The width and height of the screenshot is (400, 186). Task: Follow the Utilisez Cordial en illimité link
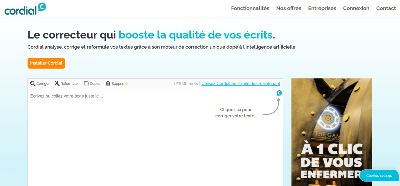[x=240, y=83]
